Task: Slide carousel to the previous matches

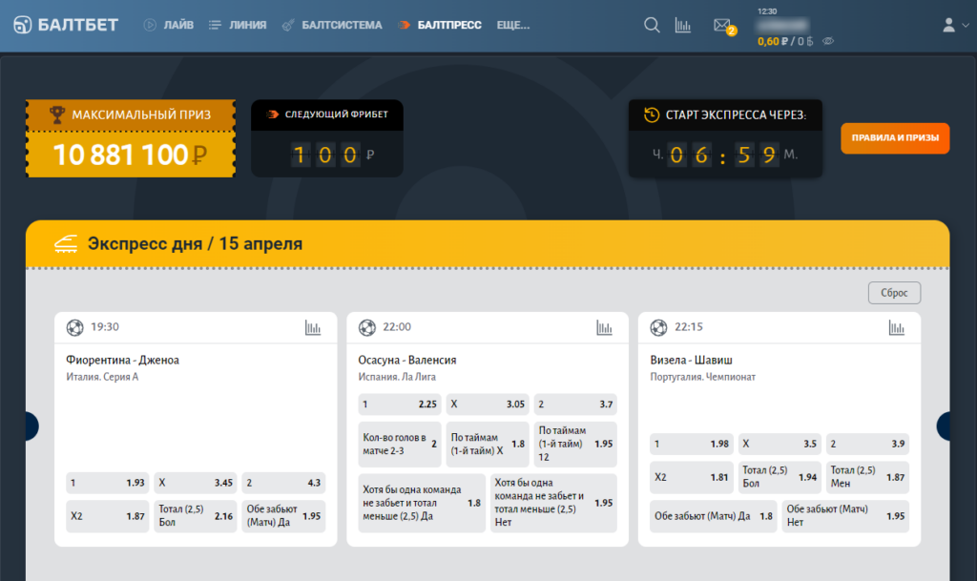Action: [31, 426]
